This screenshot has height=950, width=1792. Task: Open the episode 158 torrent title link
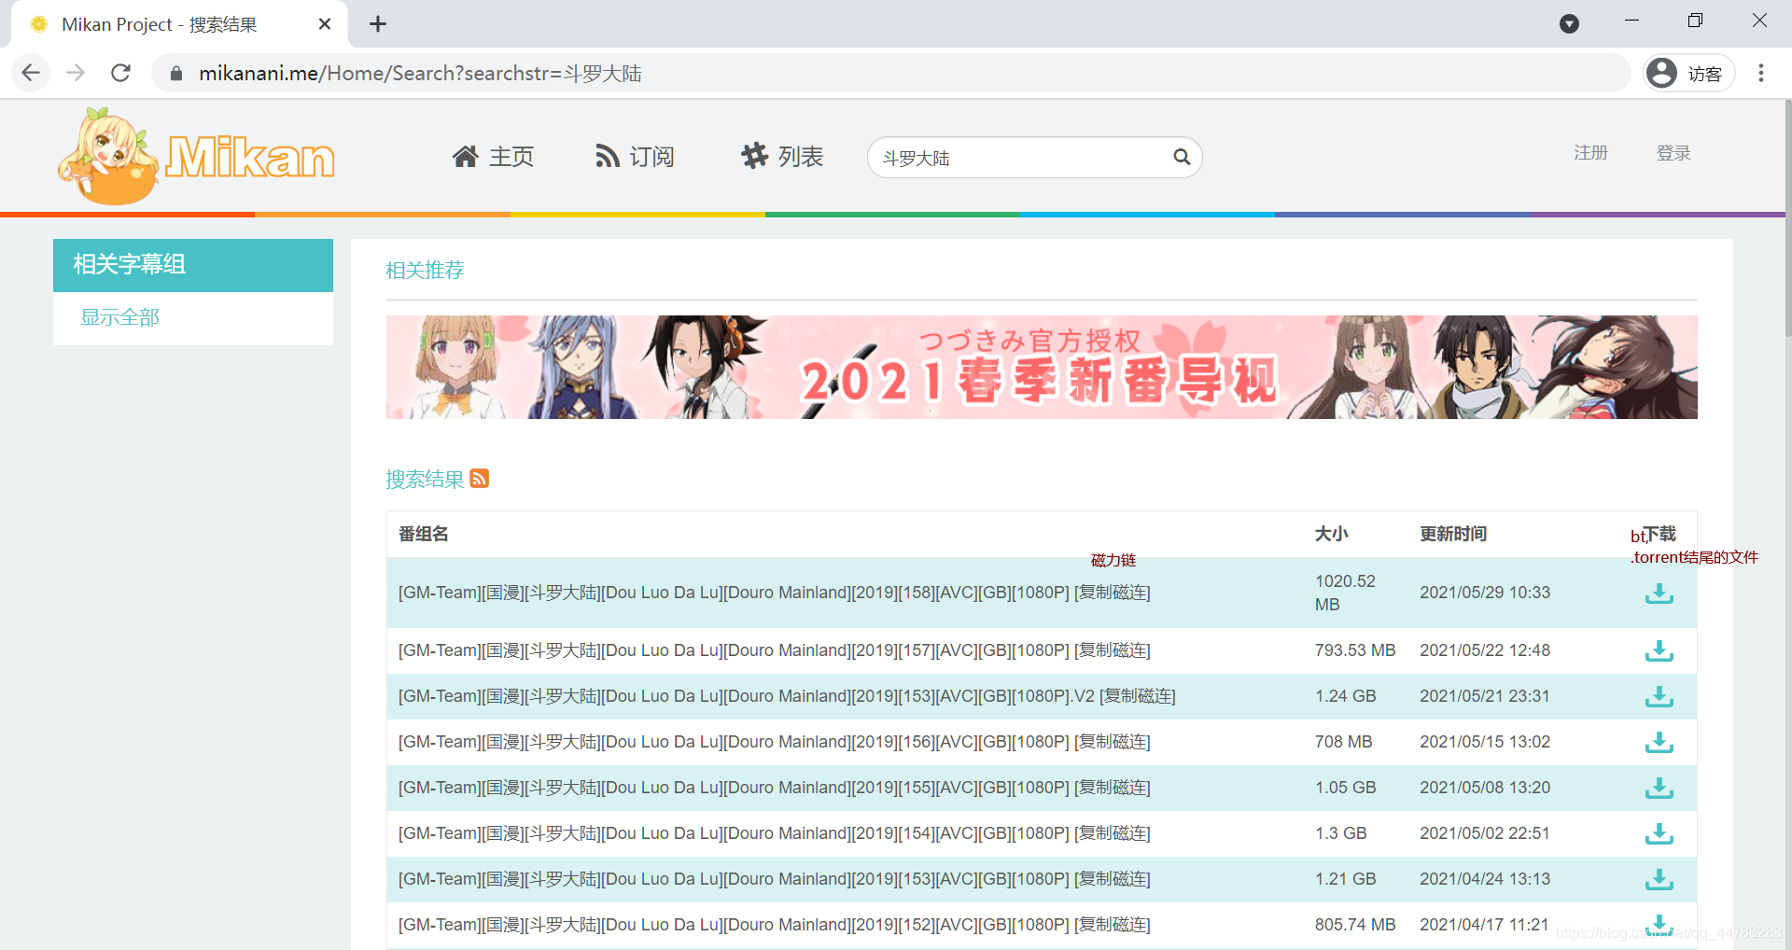point(734,593)
